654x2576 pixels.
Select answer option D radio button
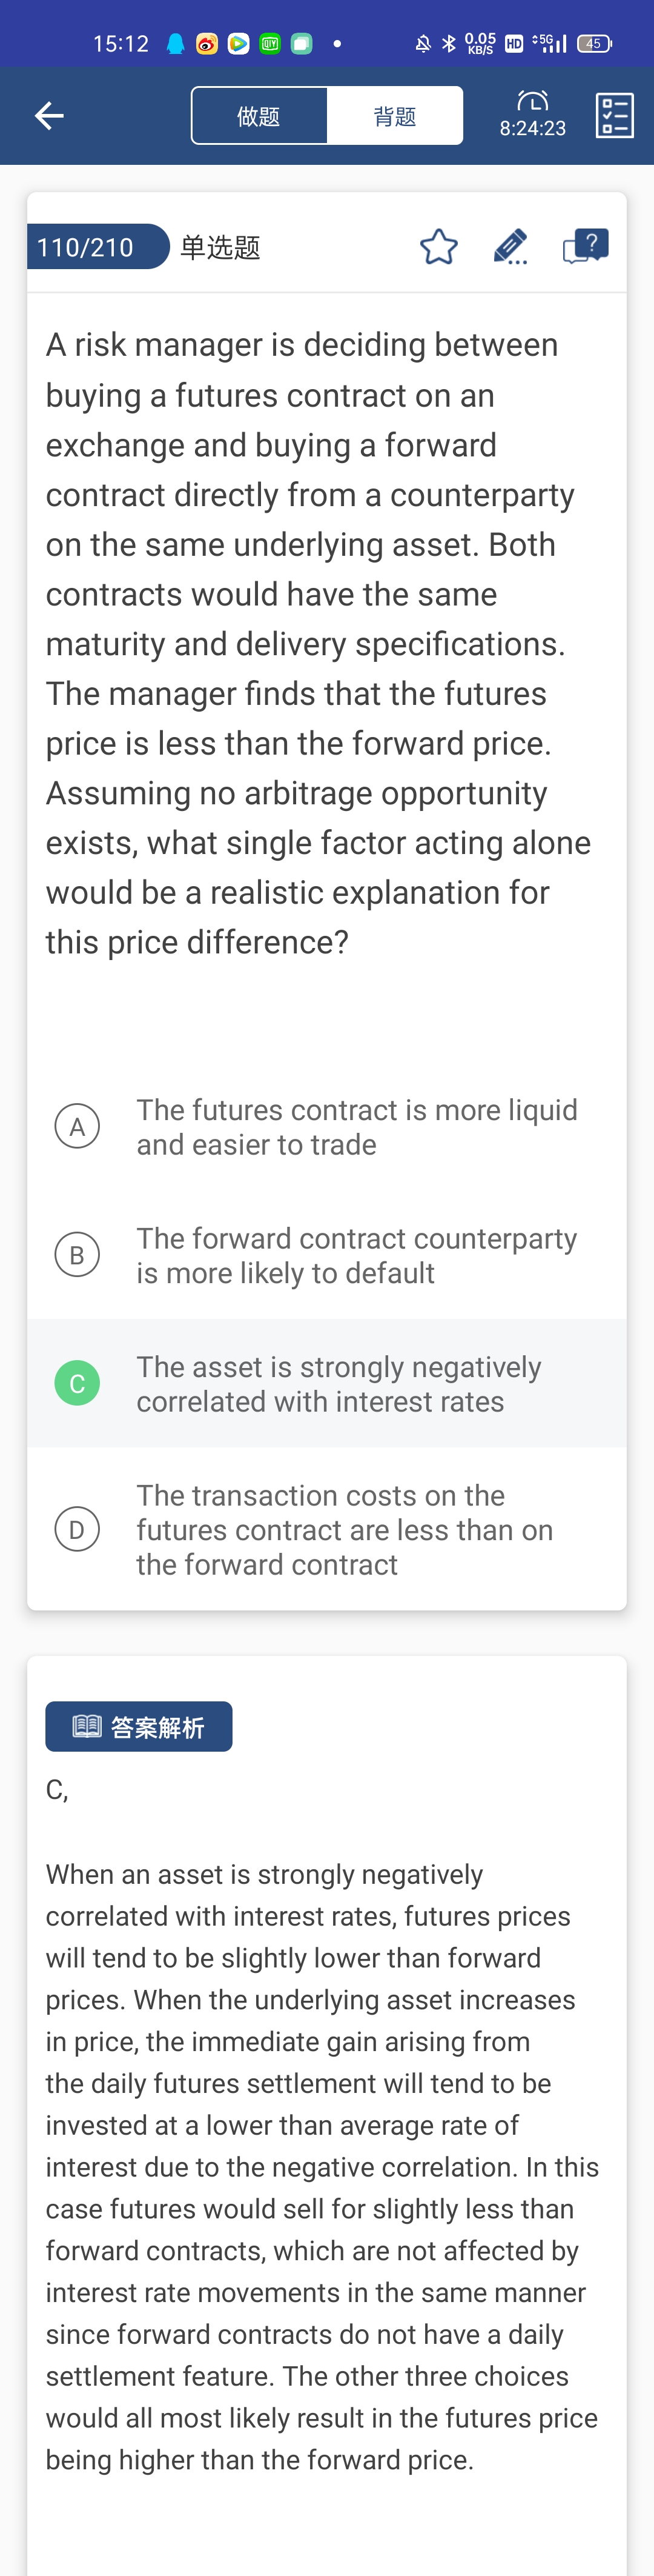77,1529
